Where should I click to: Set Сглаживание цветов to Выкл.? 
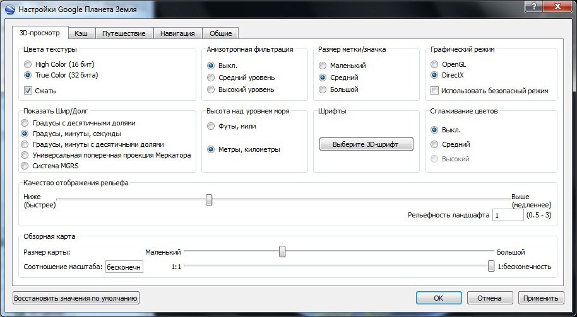446,130
